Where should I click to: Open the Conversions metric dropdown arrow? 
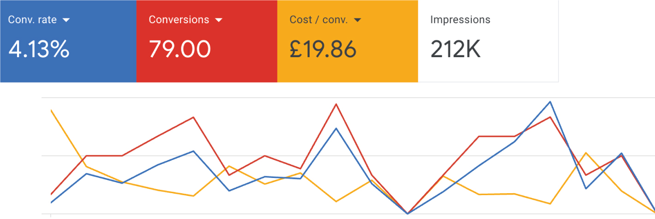219,20
